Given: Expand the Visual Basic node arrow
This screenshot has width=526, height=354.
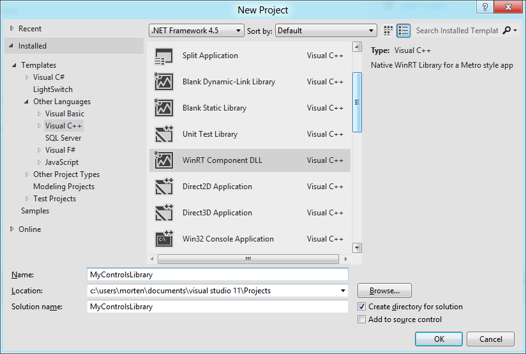Looking at the screenshot, I should [x=39, y=114].
